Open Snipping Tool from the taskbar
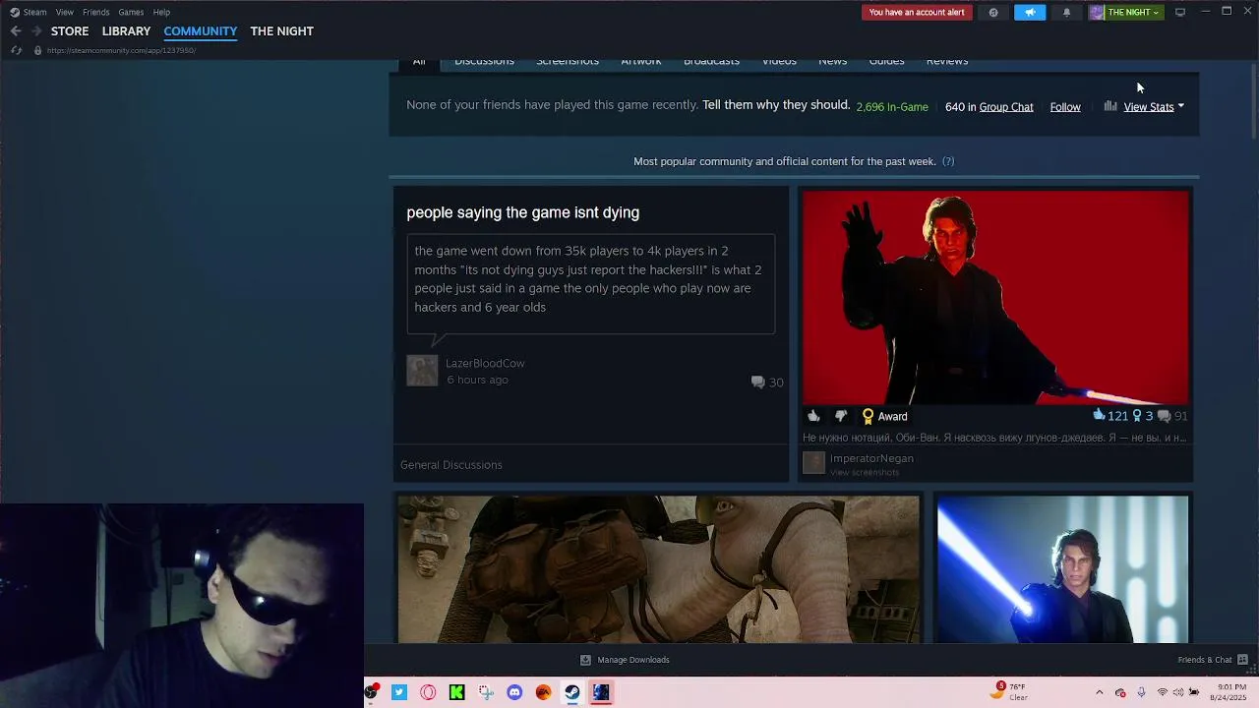Image resolution: width=1259 pixels, height=708 pixels. [x=486, y=692]
